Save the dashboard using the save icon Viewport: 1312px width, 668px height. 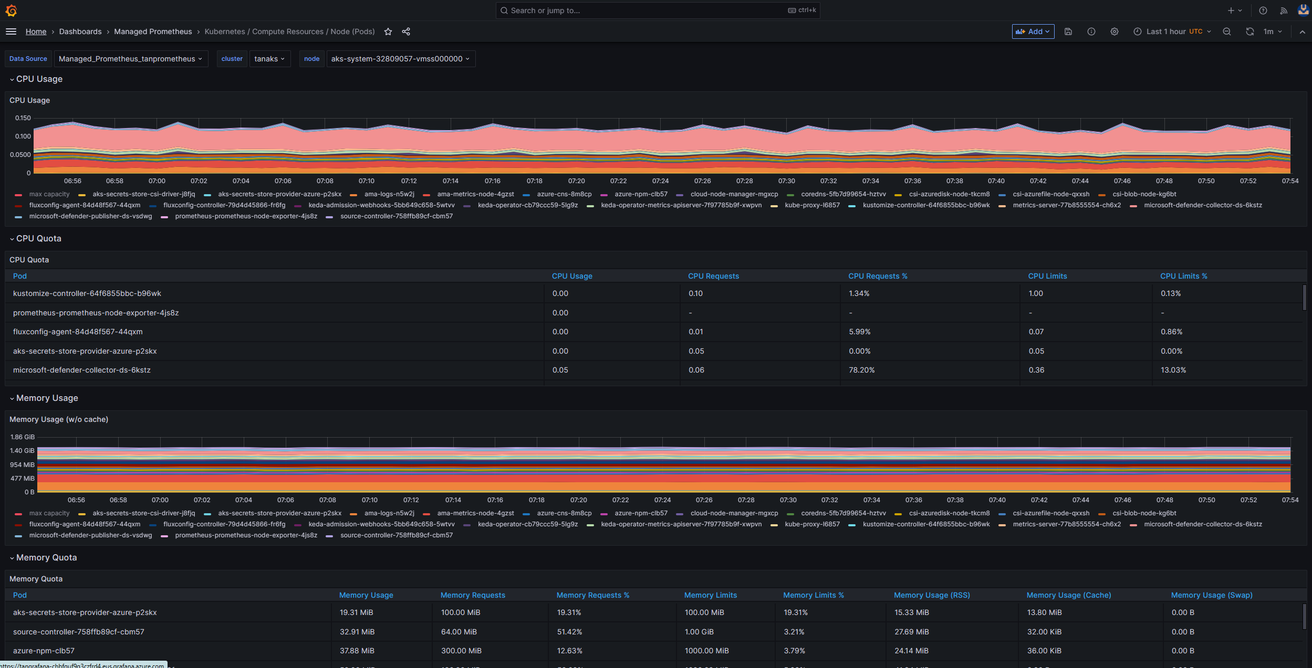1068,31
